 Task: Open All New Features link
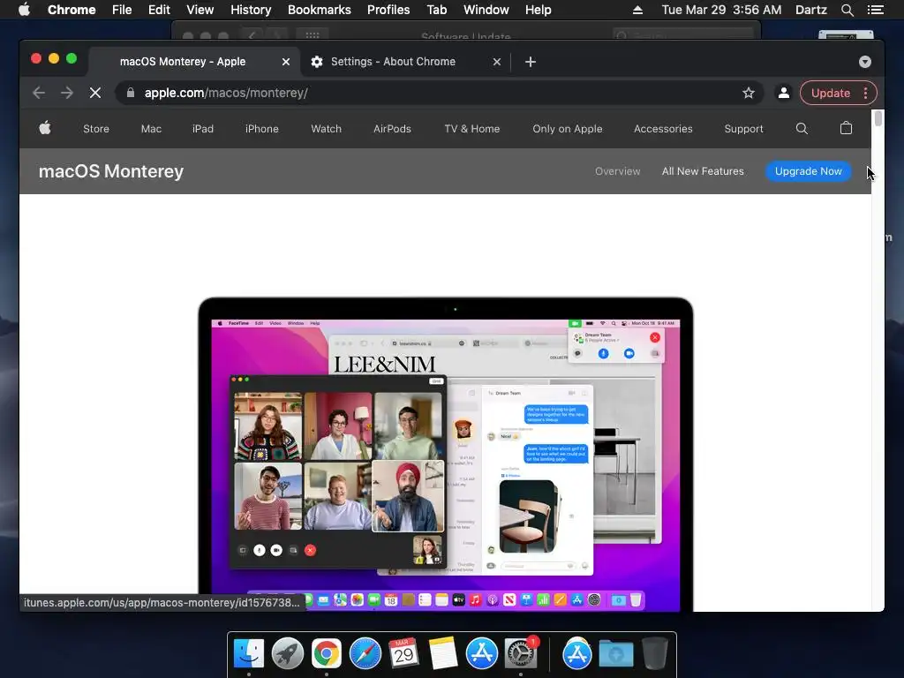tap(703, 171)
